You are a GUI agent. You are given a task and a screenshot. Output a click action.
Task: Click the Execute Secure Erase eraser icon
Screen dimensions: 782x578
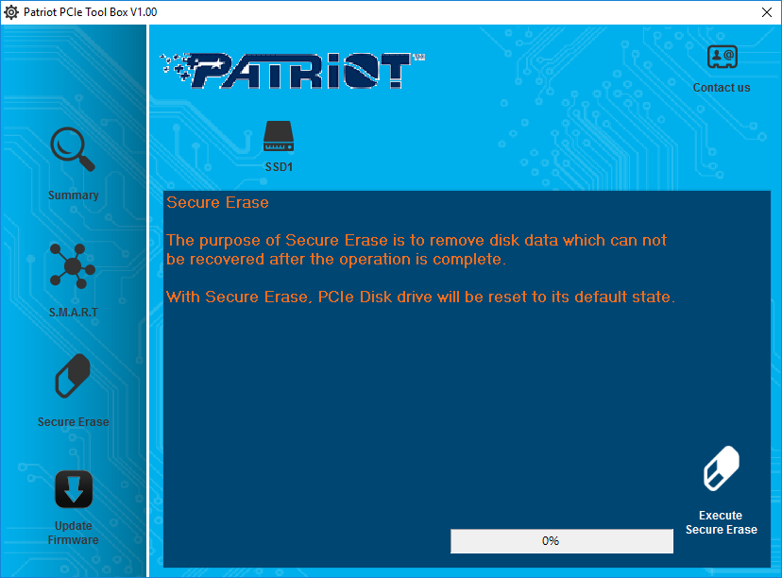tap(722, 468)
